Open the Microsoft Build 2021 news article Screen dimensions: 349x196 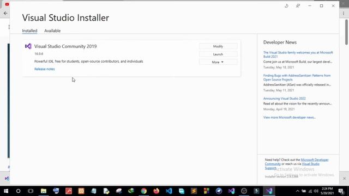tap(298, 54)
